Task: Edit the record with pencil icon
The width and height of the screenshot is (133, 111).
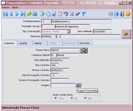Action: (54, 14)
